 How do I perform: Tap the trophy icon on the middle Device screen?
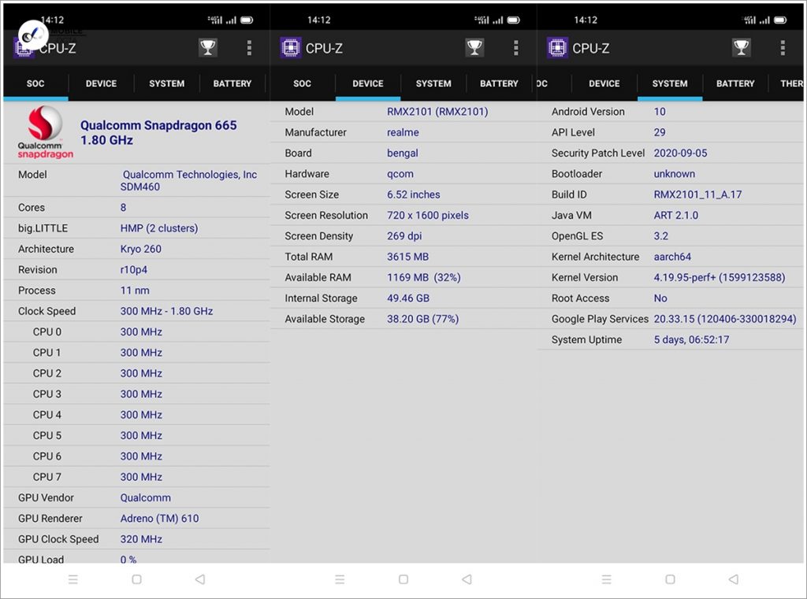point(474,48)
